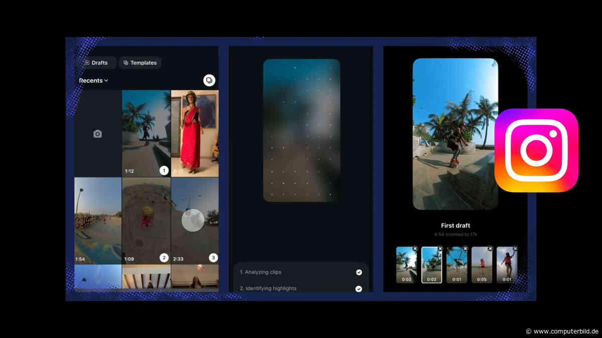Tap the blurred dotted processing preview
602x338 pixels.
[302, 130]
